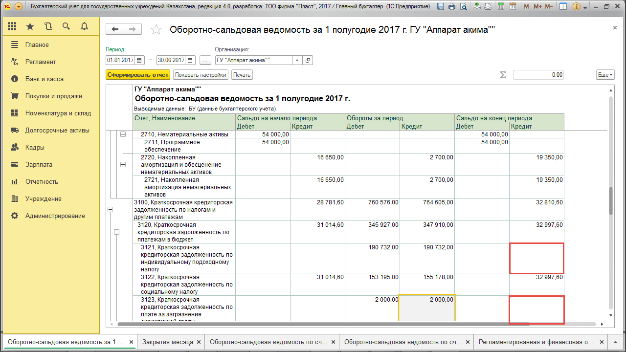Screen dimensions: 626x352
Task: Open the calendar icon in the title bar
Action: pos(513,6)
